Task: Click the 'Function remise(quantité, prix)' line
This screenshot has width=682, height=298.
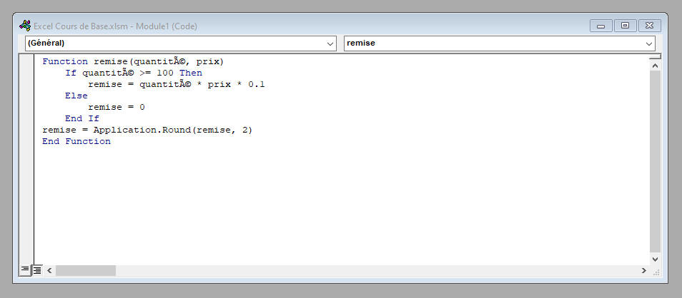Action: pyautogui.click(x=133, y=61)
